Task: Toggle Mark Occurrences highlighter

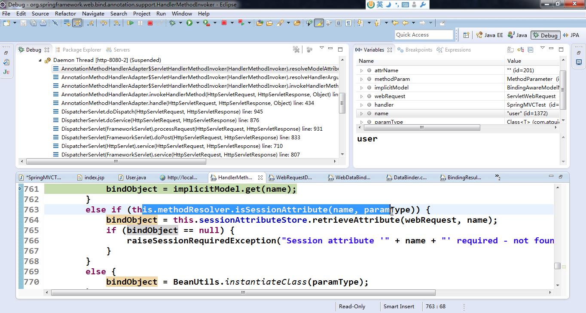Action: [319, 23]
